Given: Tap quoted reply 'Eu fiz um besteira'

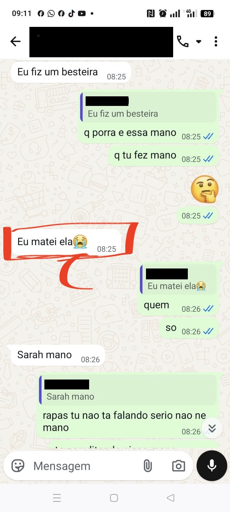Looking at the screenshot, I should tap(149, 107).
